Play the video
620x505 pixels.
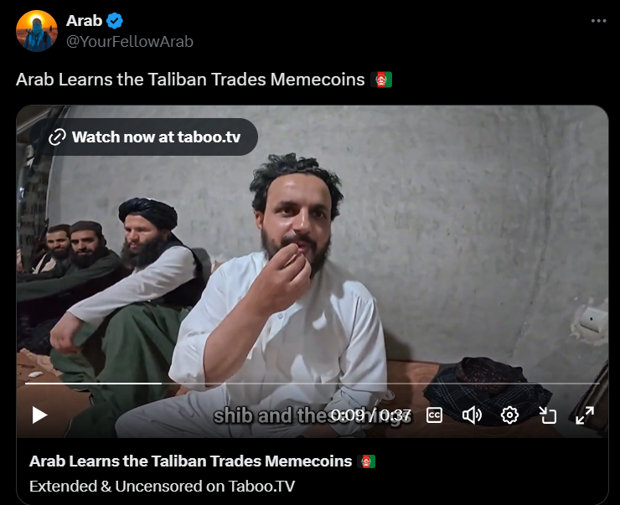pos(39,415)
